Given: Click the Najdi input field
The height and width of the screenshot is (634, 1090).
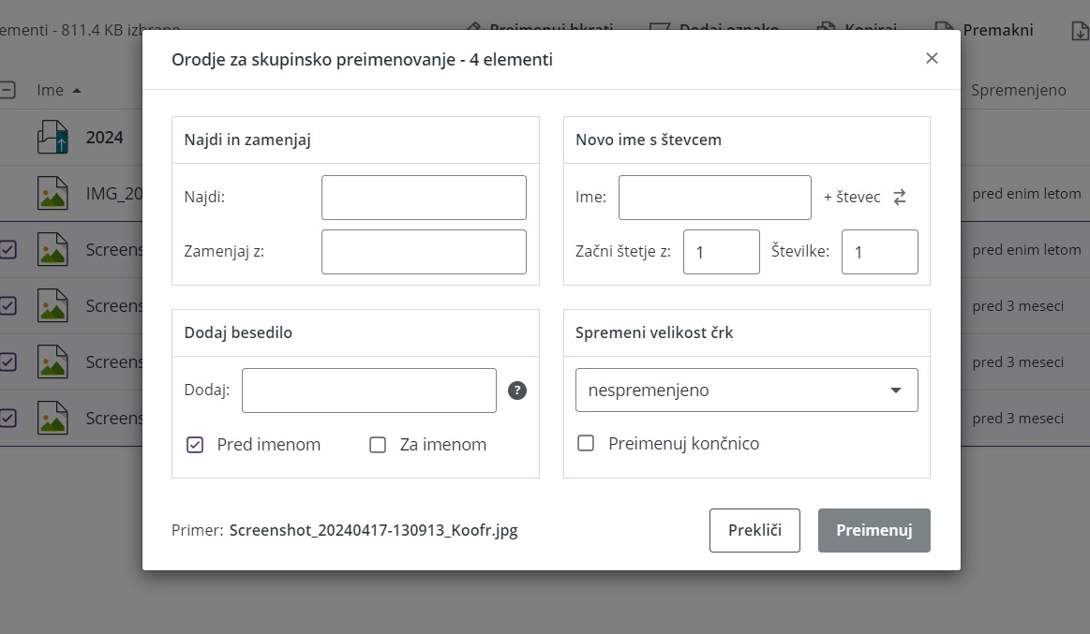Looking at the screenshot, I should pyautogui.click(x=424, y=198).
